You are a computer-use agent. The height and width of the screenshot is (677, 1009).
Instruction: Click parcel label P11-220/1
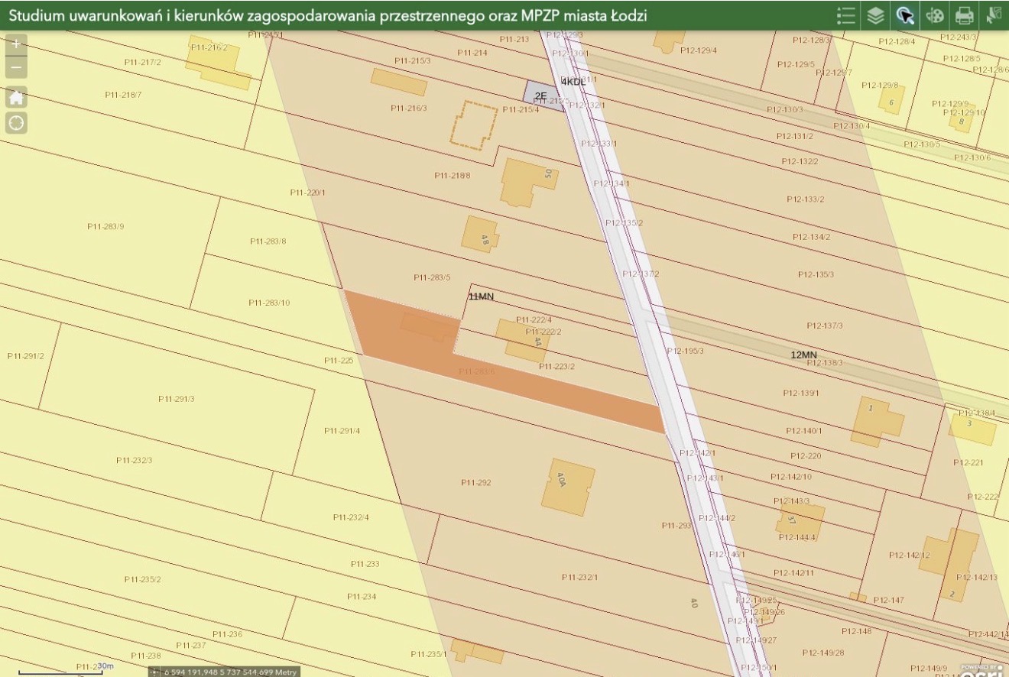[308, 193]
